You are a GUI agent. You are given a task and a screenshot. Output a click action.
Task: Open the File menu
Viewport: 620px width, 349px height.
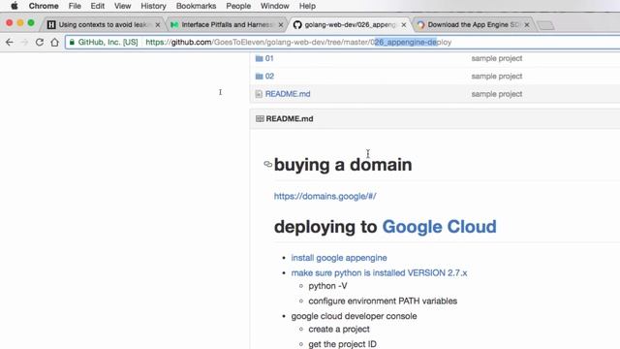(x=75, y=6)
